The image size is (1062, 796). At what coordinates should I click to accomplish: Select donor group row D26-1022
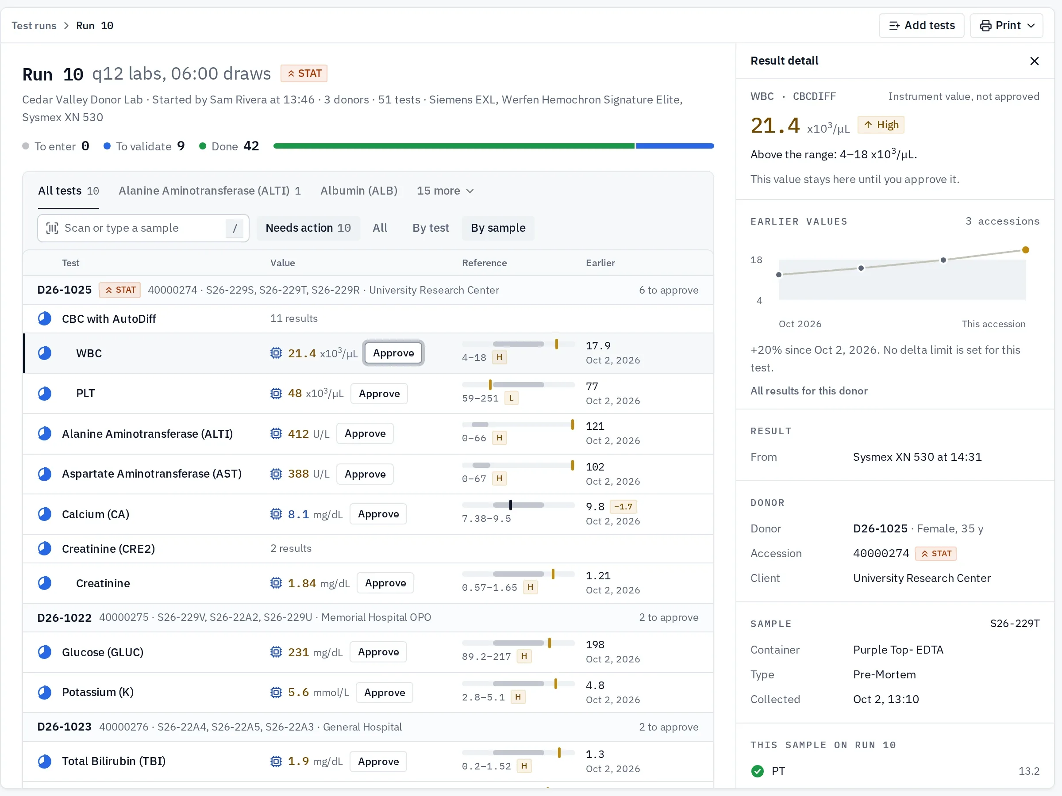368,617
